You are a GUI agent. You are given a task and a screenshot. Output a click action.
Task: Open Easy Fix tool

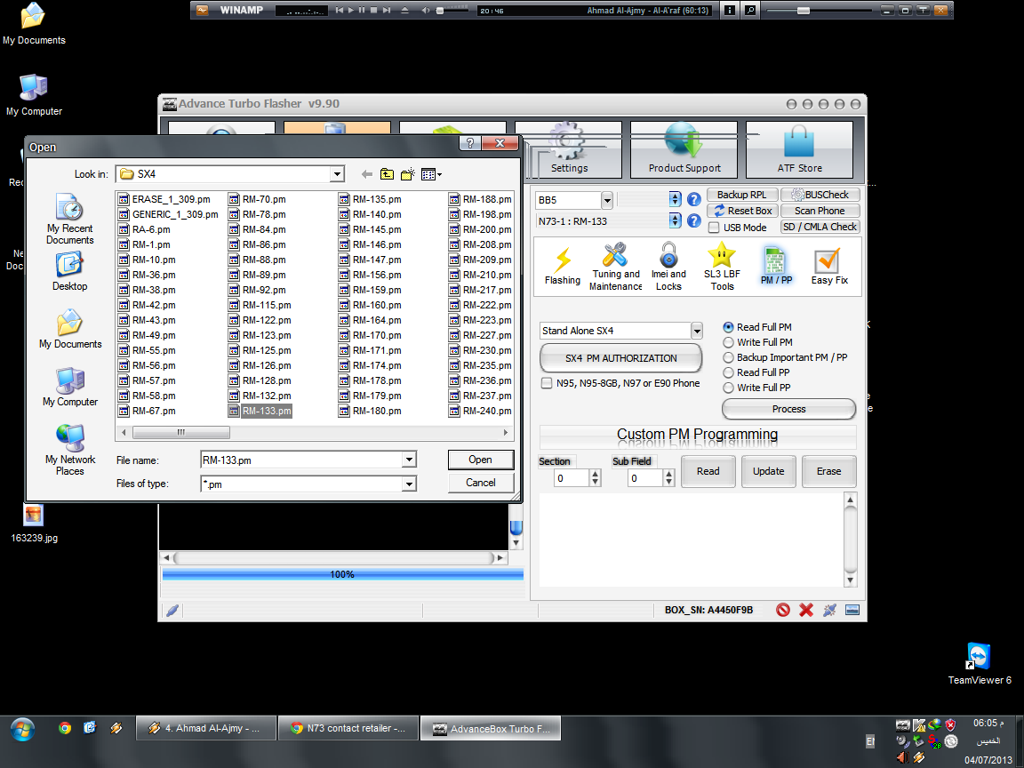(828, 267)
